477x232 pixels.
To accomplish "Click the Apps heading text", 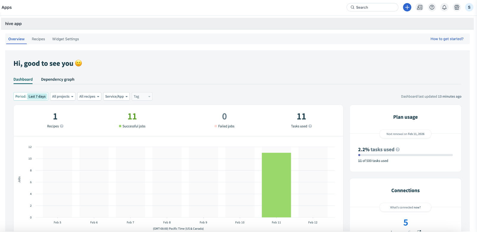I will (x=7, y=7).
